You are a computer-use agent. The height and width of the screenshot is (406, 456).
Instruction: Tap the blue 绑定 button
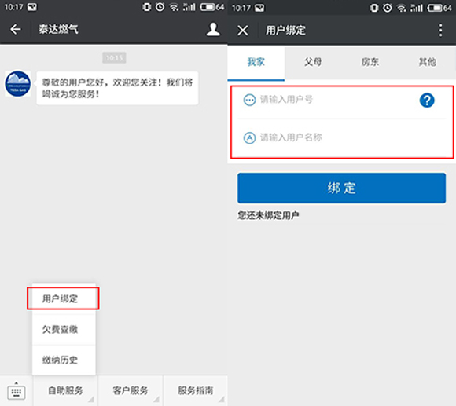341,188
